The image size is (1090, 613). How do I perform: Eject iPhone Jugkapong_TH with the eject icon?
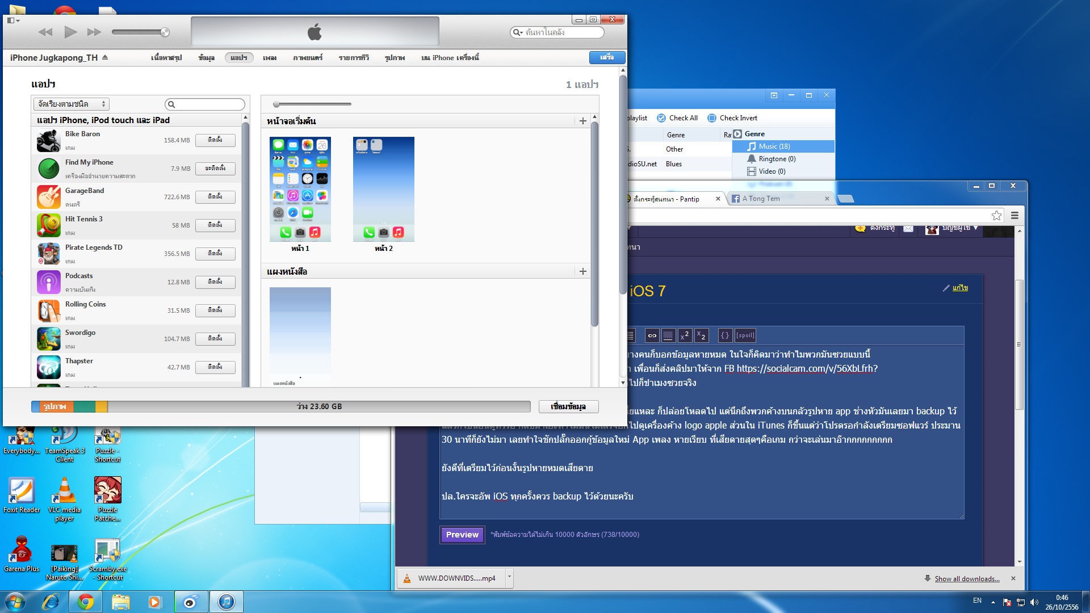105,57
